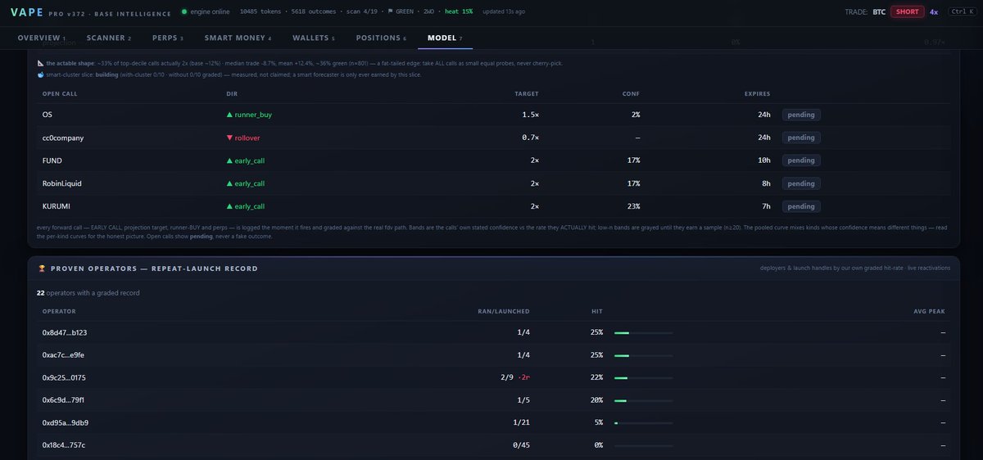Click the OS open call name

point(47,115)
